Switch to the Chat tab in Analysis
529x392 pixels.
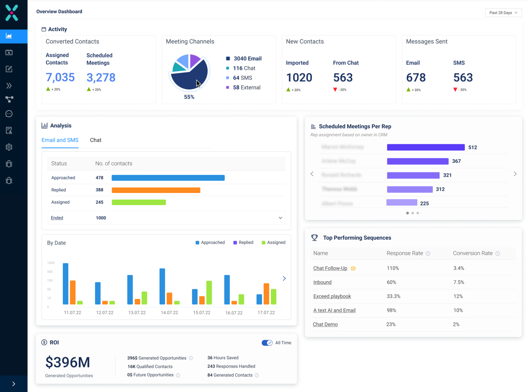96,140
